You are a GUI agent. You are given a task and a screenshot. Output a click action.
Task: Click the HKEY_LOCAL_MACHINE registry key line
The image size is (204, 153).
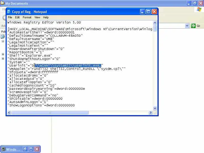click(80, 29)
